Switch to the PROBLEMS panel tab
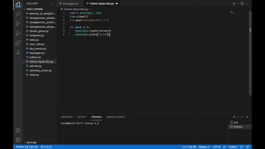This screenshot has height=149, width=265. click(67, 117)
